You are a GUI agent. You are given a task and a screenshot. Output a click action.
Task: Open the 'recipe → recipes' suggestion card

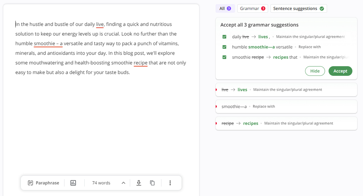286,123
